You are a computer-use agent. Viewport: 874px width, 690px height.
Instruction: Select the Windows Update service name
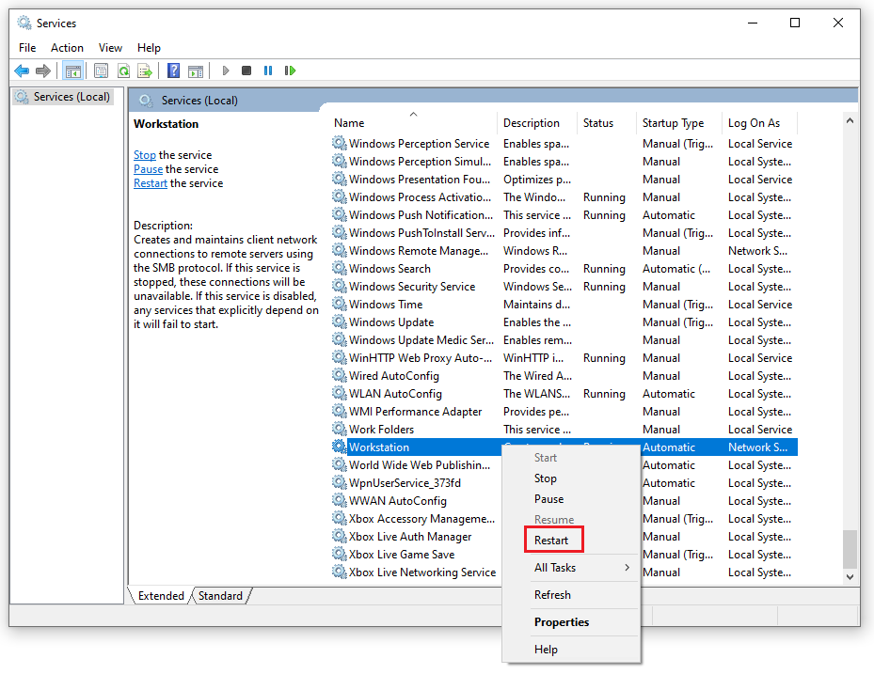tap(391, 322)
